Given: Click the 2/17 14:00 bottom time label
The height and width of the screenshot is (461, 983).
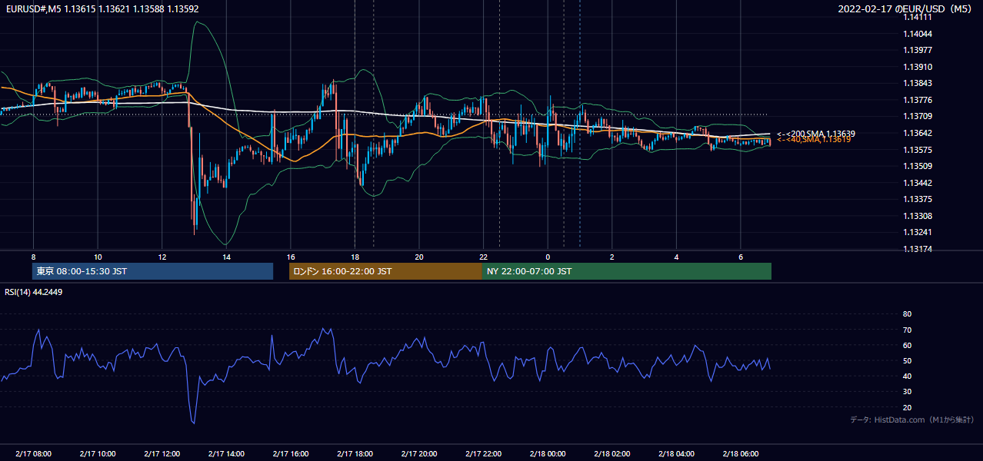Looking at the screenshot, I should coord(226,454).
